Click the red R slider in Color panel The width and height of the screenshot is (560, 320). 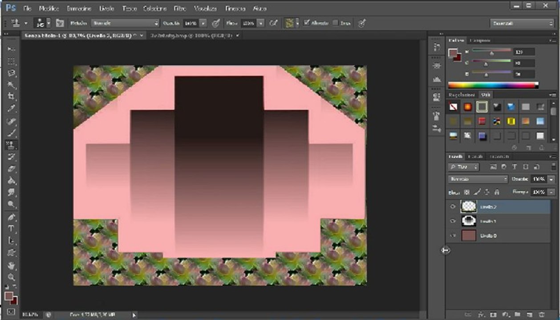point(491,52)
